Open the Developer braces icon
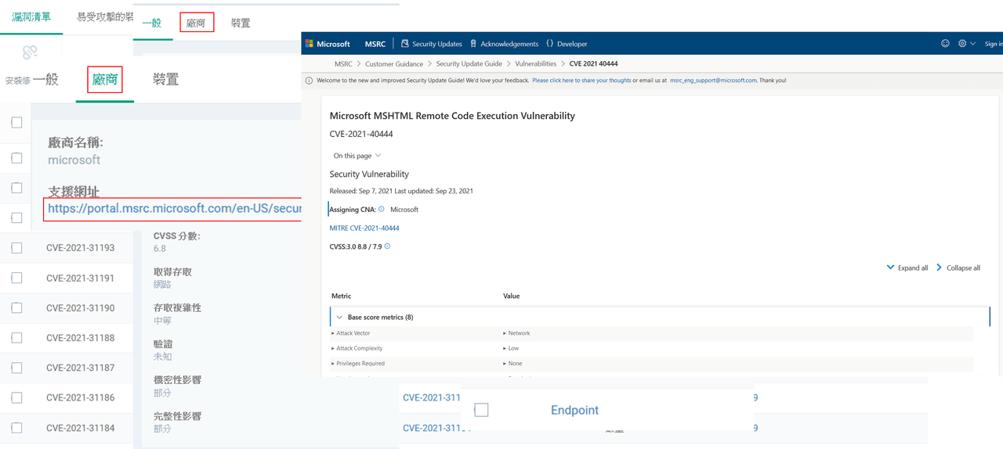Image resolution: width=1003 pixels, height=449 pixels. [x=549, y=44]
